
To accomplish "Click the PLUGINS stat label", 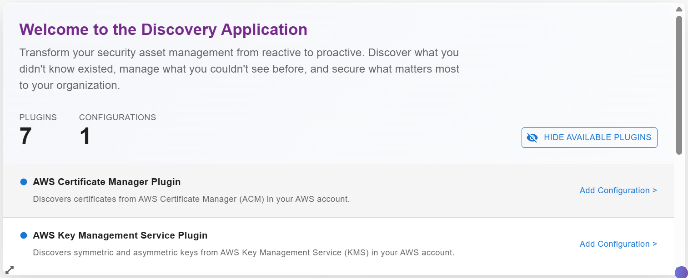I will coord(38,117).
